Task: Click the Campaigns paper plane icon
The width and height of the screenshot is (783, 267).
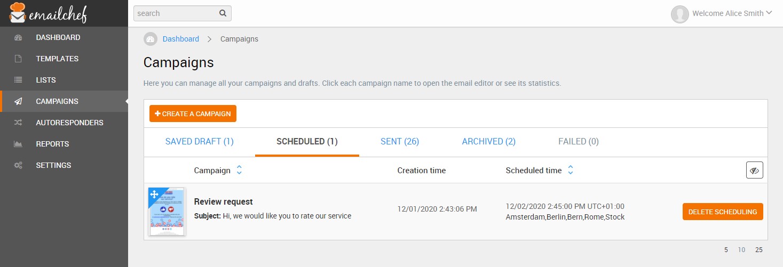Action: click(x=18, y=101)
